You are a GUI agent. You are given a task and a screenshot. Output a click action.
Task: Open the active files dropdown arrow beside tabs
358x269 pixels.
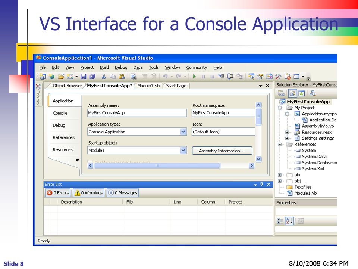[x=261, y=86]
